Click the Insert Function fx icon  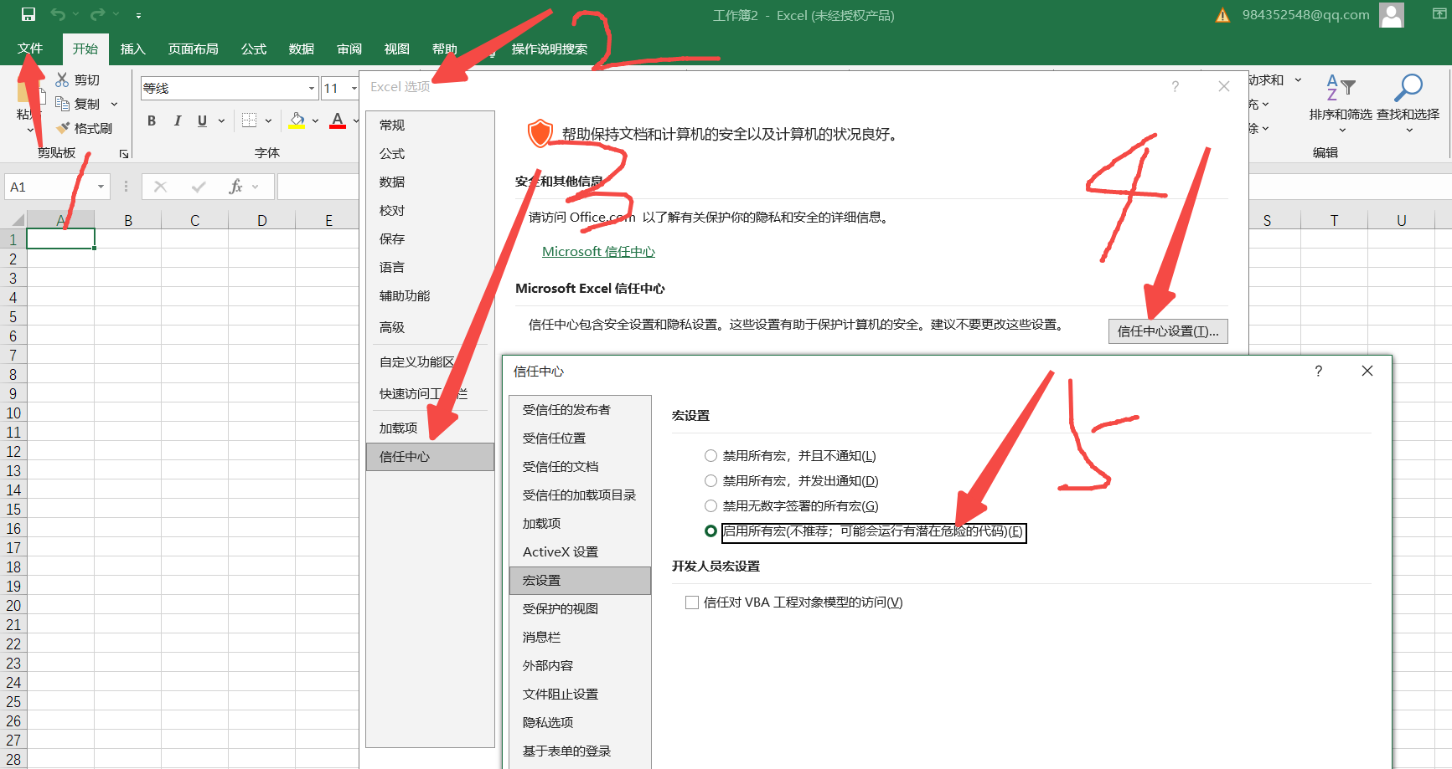coord(235,187)
